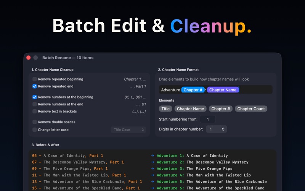Turn on Remove double spaces
305x191 pixels.
35,122
